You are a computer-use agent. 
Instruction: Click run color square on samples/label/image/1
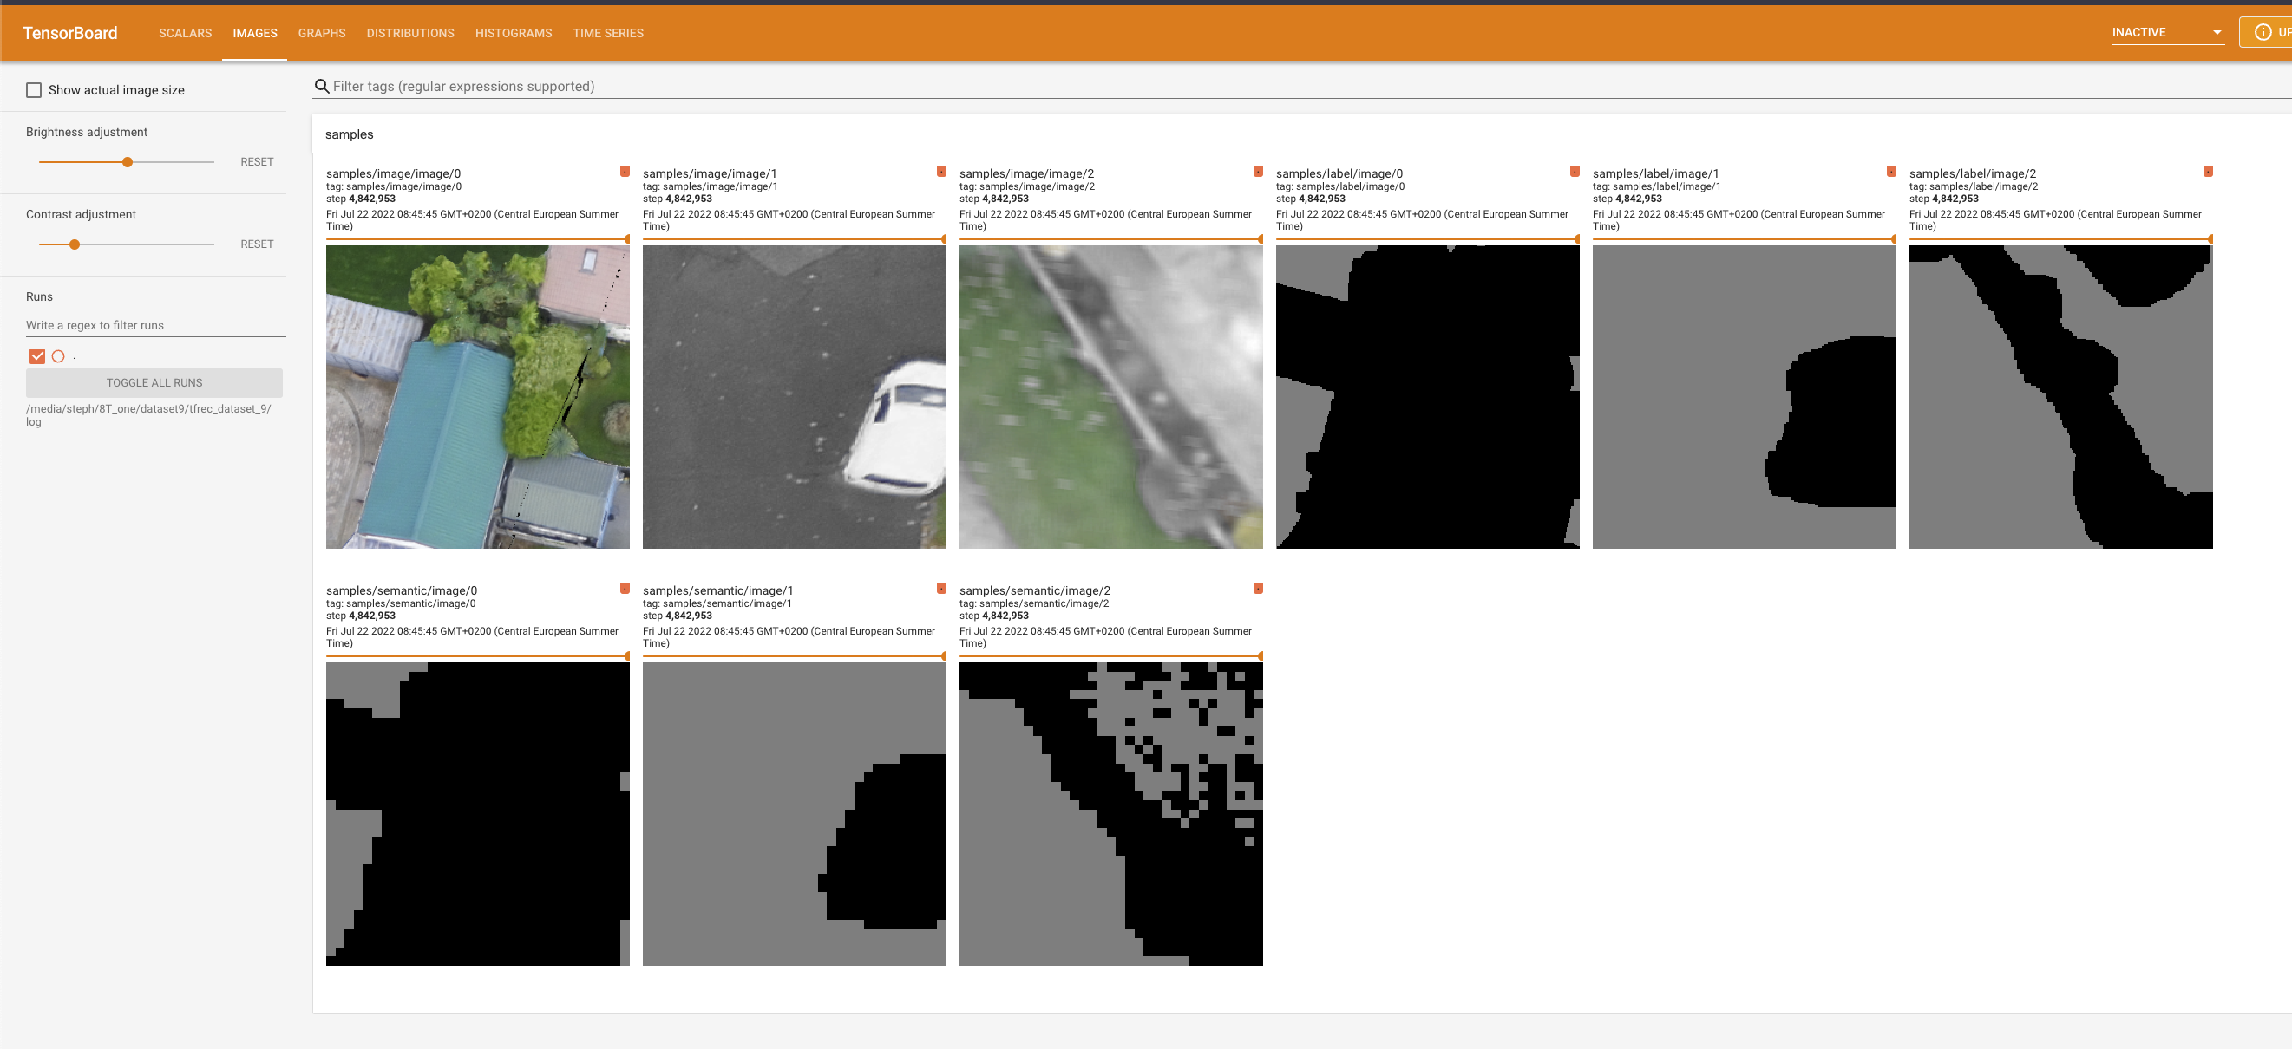1890,172
